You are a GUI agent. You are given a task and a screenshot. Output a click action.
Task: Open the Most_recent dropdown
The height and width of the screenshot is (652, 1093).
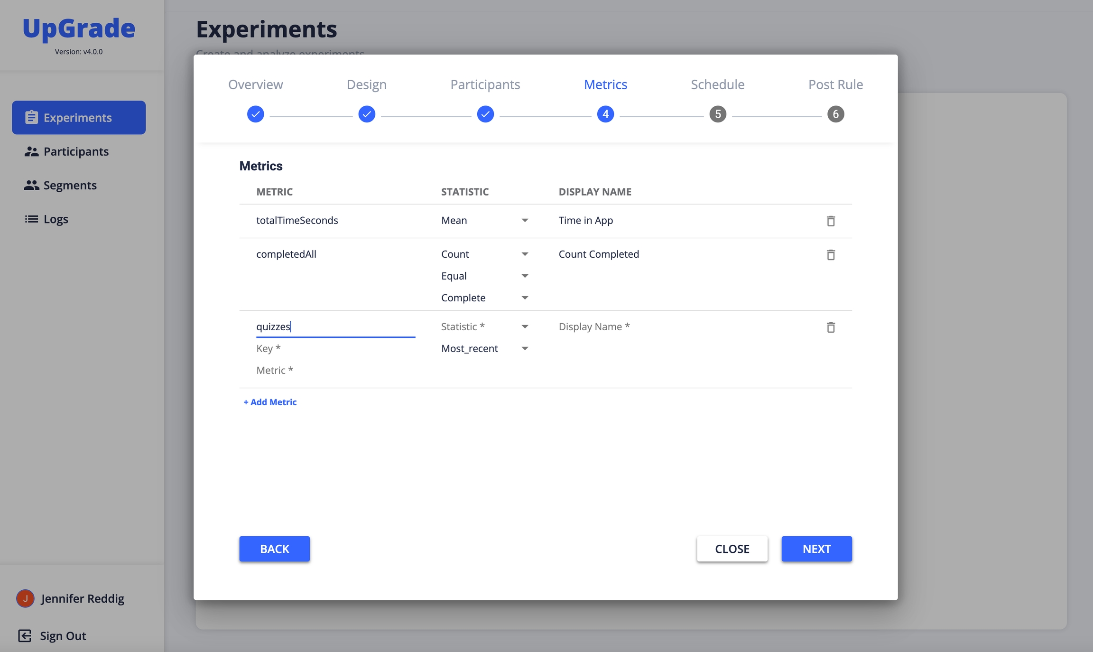click(x=484, y=349)
